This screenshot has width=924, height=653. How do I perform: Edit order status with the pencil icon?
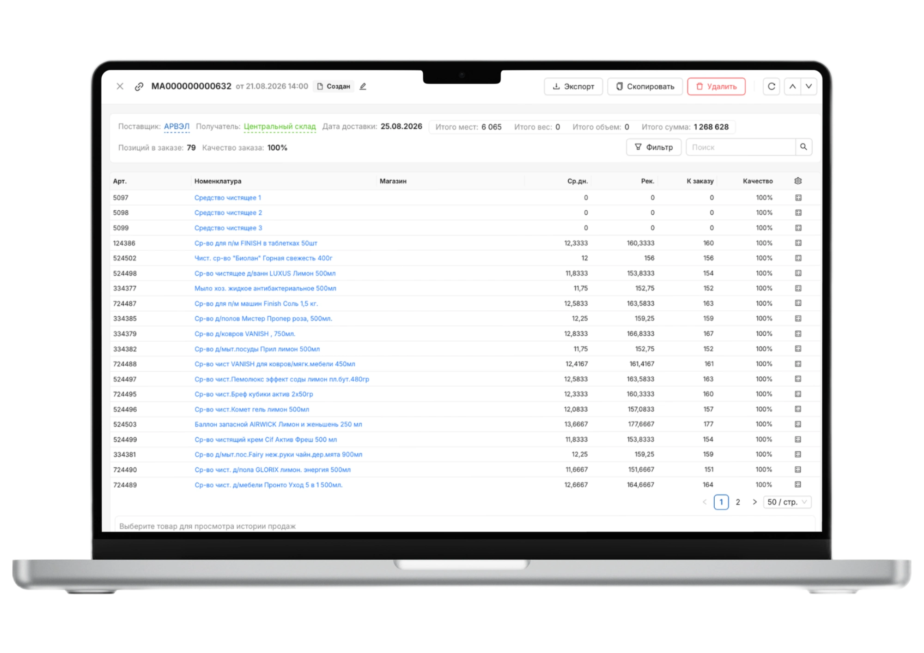click(x=363, y=86)
